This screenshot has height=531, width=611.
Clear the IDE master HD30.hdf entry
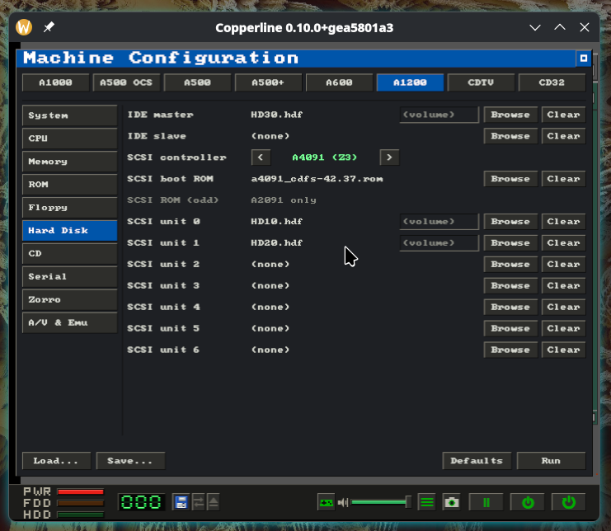coord(563,115)
